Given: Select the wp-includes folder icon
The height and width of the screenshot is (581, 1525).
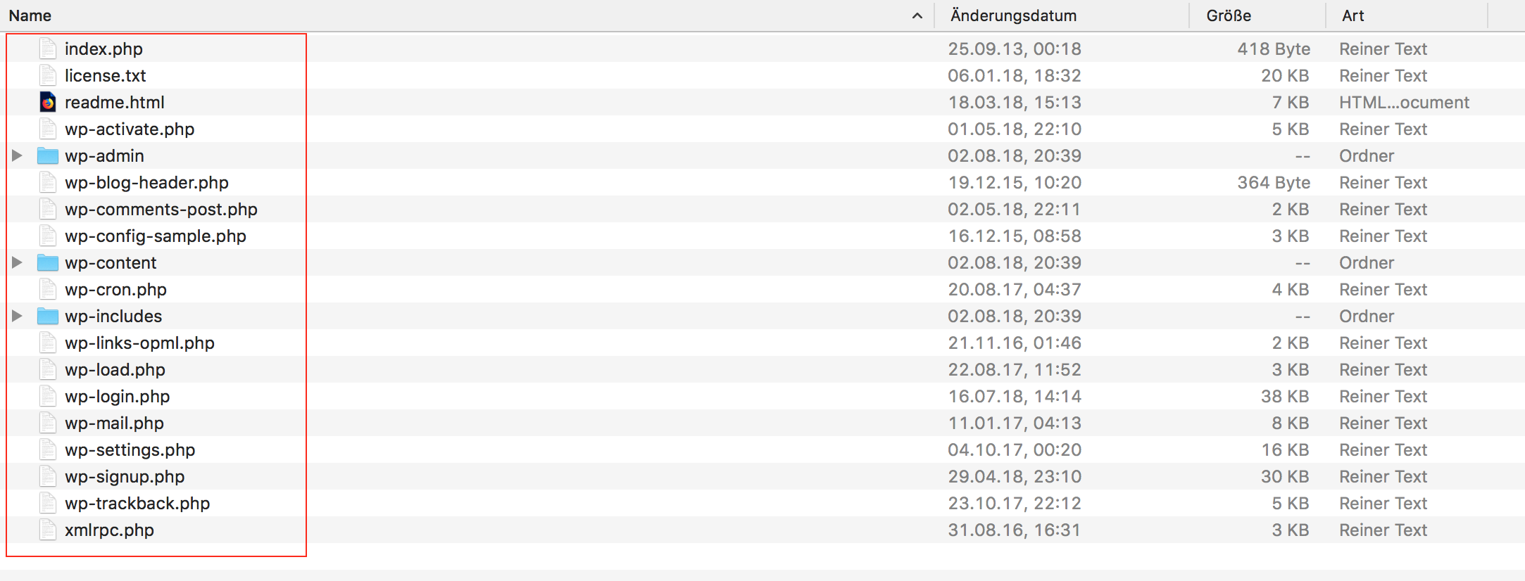Looking at the screenshot, I should click(x=48, y=317).
